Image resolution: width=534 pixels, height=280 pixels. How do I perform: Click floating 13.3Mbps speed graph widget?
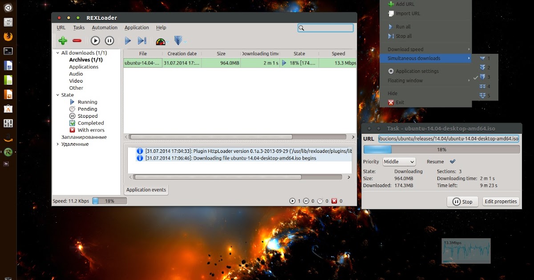coord(466,251)
